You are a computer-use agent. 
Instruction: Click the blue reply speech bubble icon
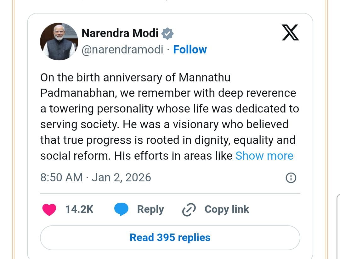[x=121, y=210]
